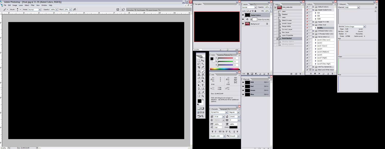Image resolution: width=385 pixels, height=149 pixels.
Task: Choose the Move tool
Action: click(203, 61)
